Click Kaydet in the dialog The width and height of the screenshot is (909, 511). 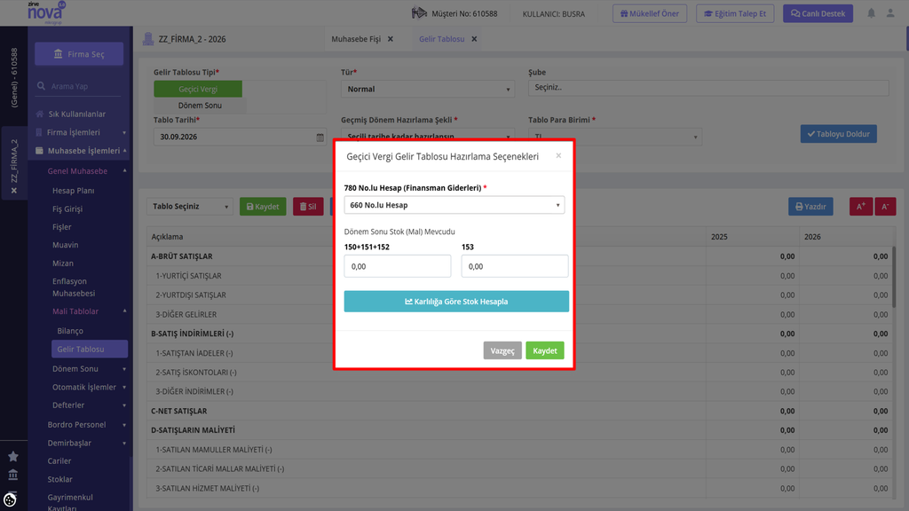click(544, 350)
